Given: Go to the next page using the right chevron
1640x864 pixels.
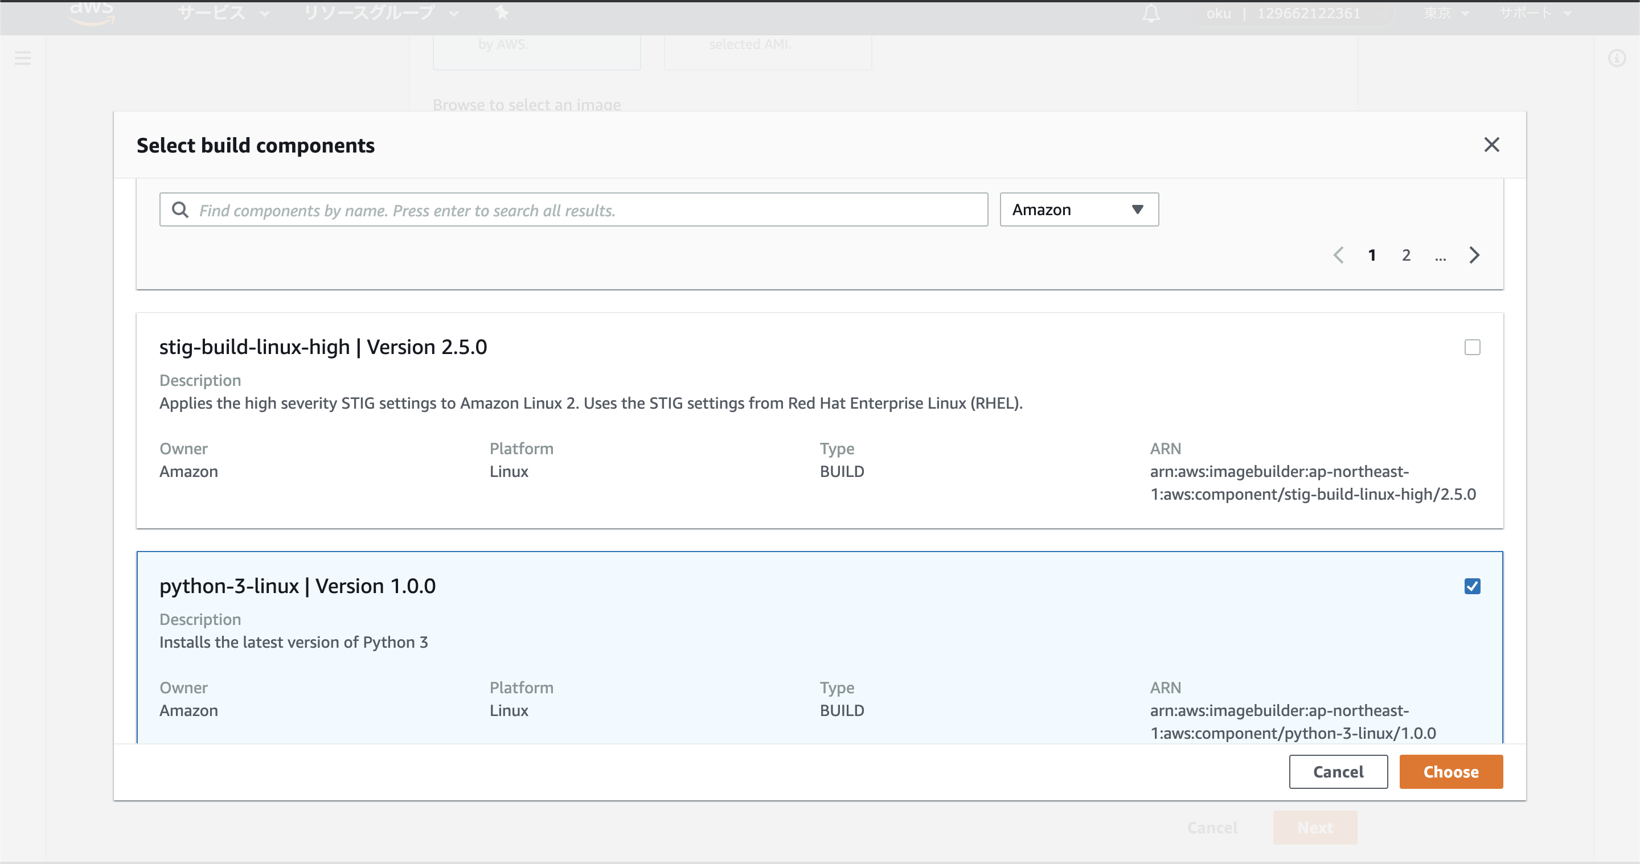Looking at the screenshot, I should point(1474,255).
